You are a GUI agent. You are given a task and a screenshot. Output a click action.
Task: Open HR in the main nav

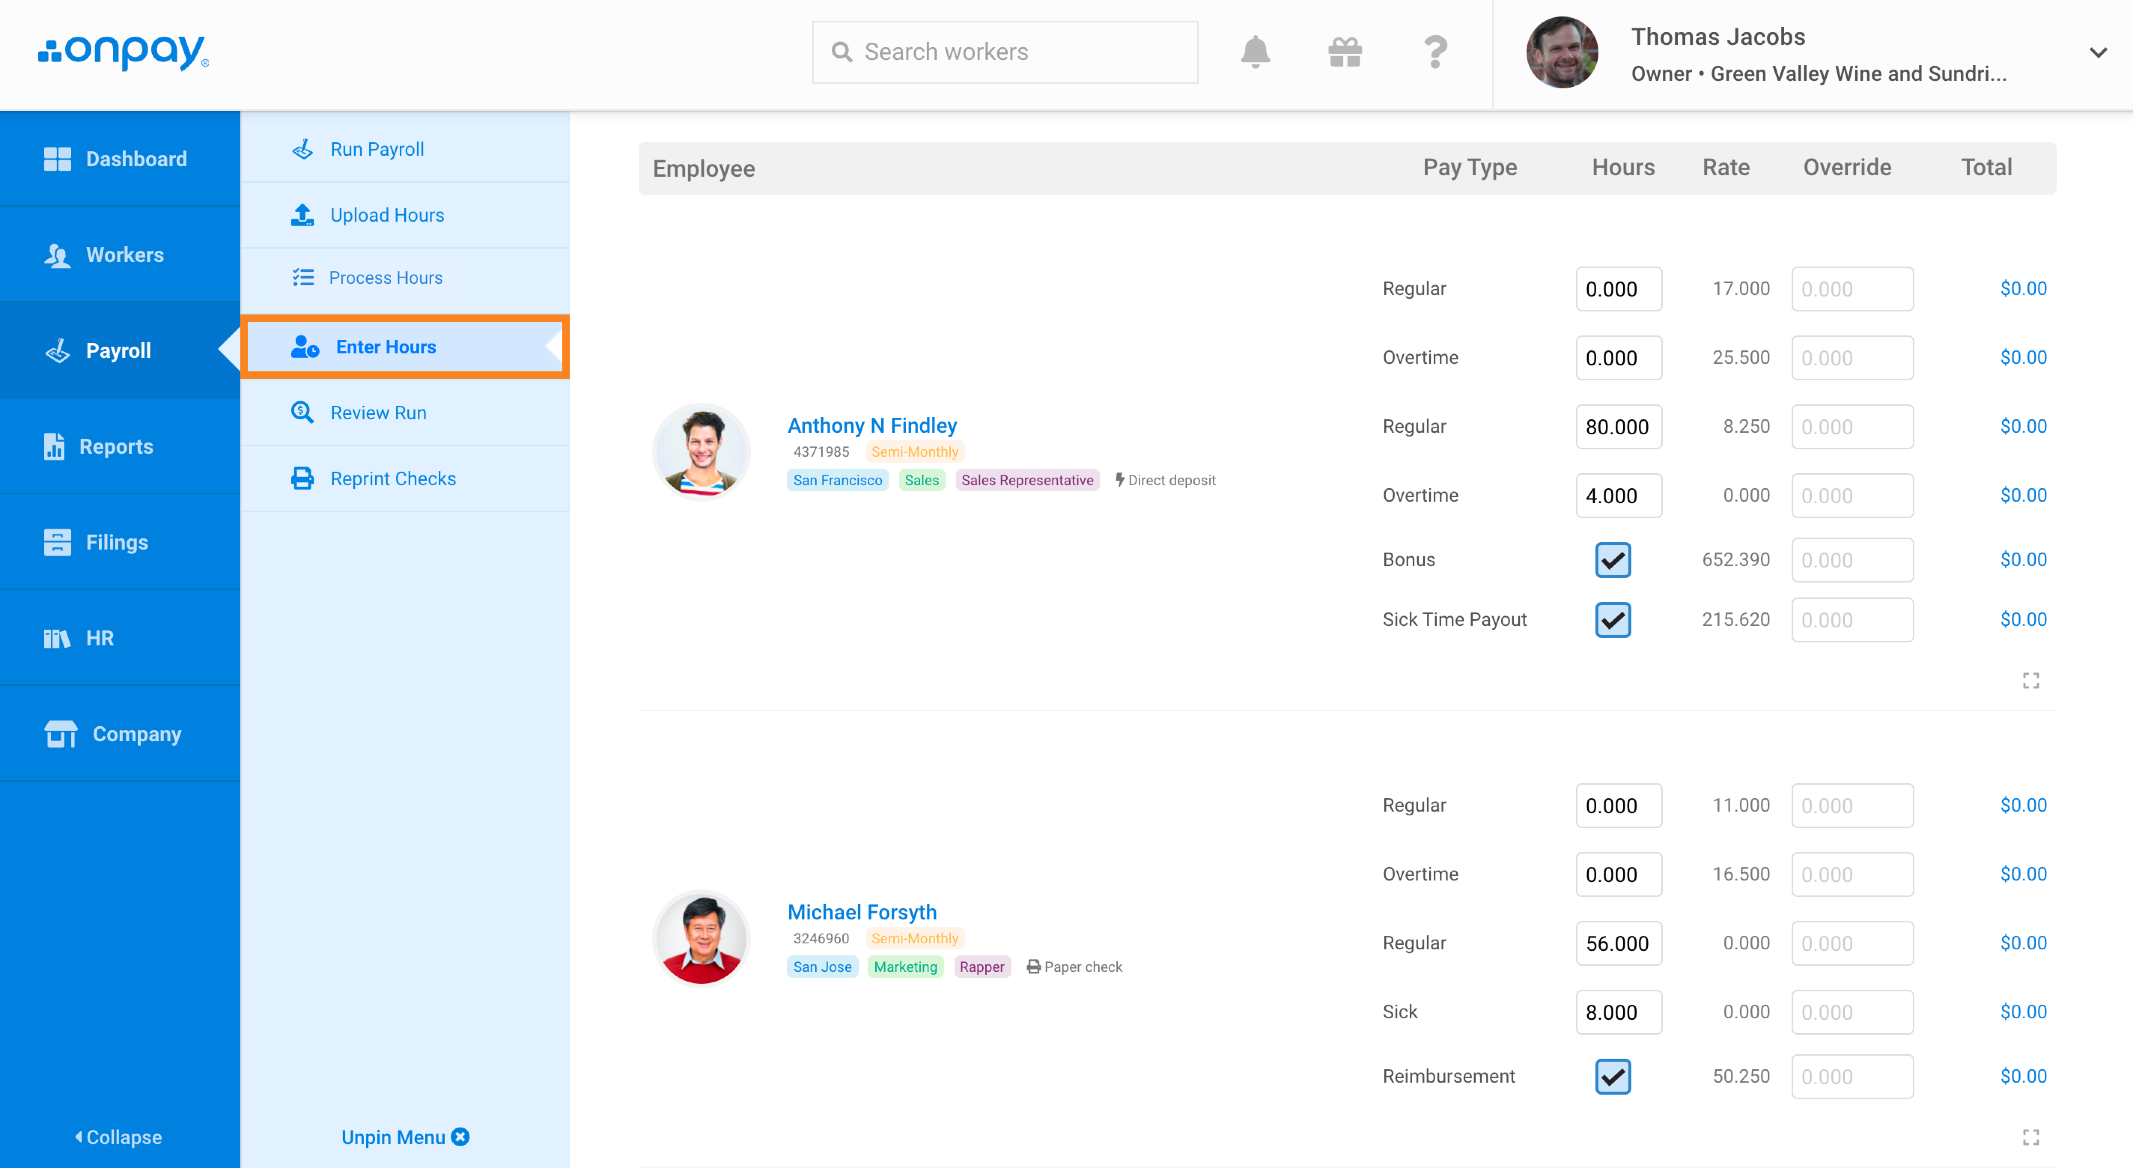point(120,638)
